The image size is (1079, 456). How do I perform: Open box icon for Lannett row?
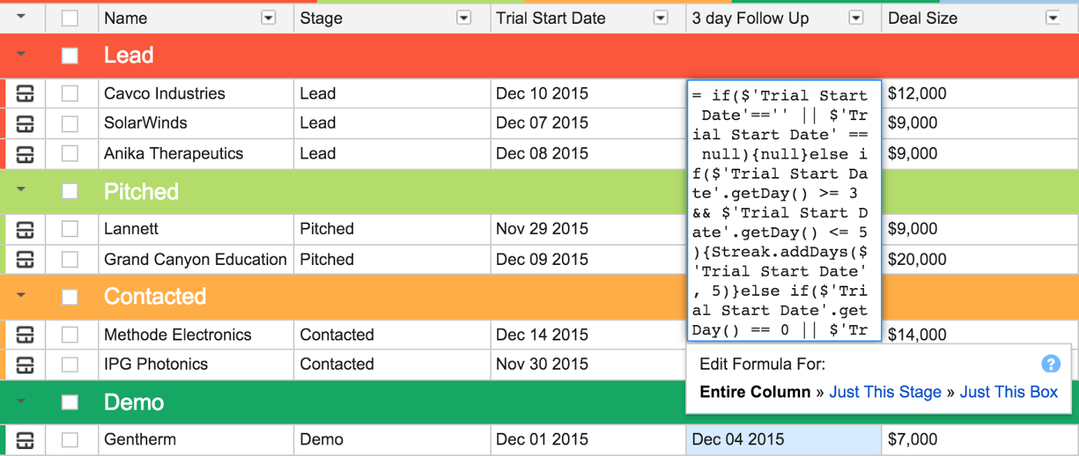[25, 230]
